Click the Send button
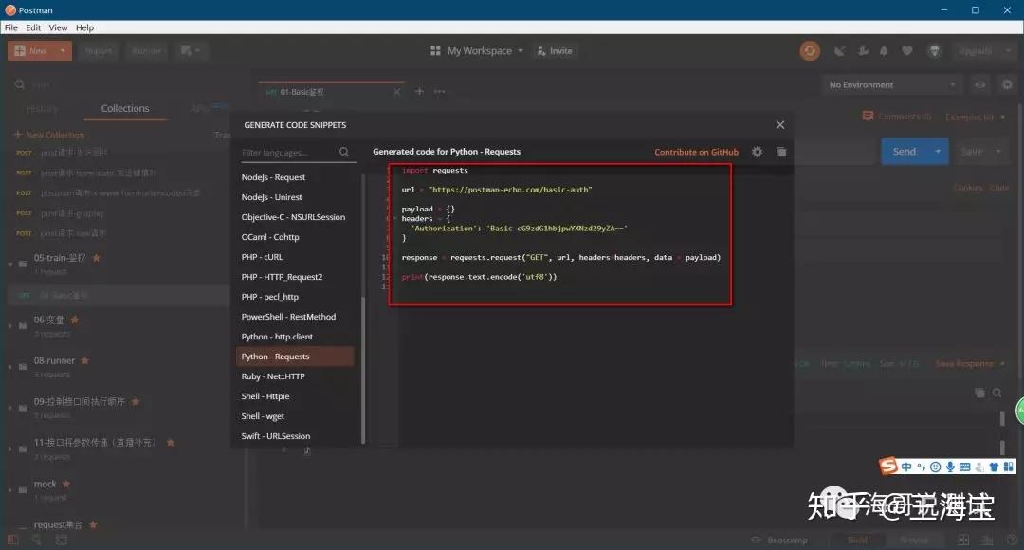1024x550 pixels. click(x=905, y=152)
